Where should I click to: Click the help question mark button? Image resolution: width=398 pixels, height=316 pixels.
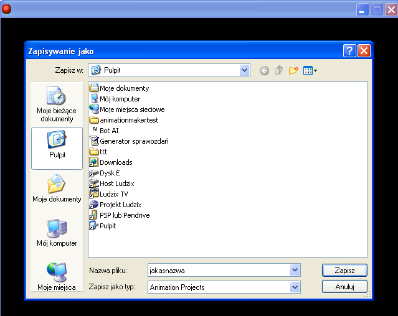tap(349, 51)
